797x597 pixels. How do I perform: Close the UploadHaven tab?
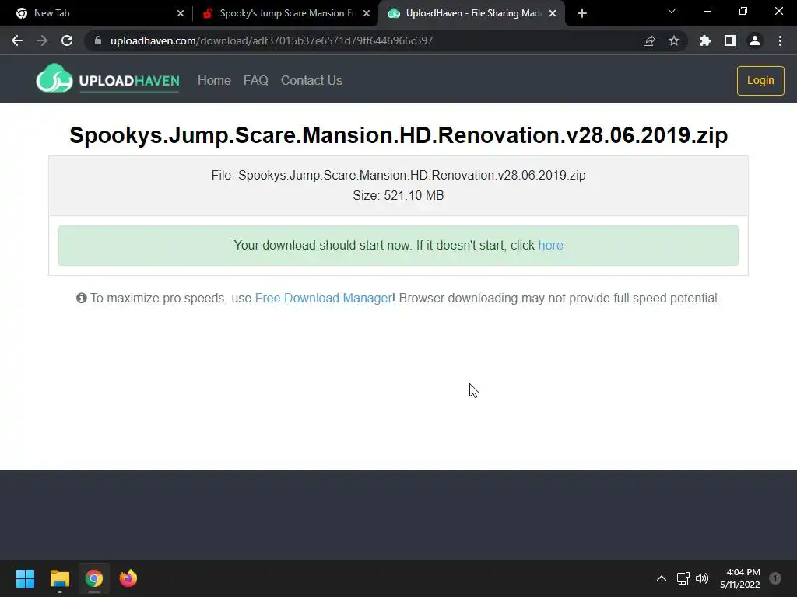[x=553, y=13]
